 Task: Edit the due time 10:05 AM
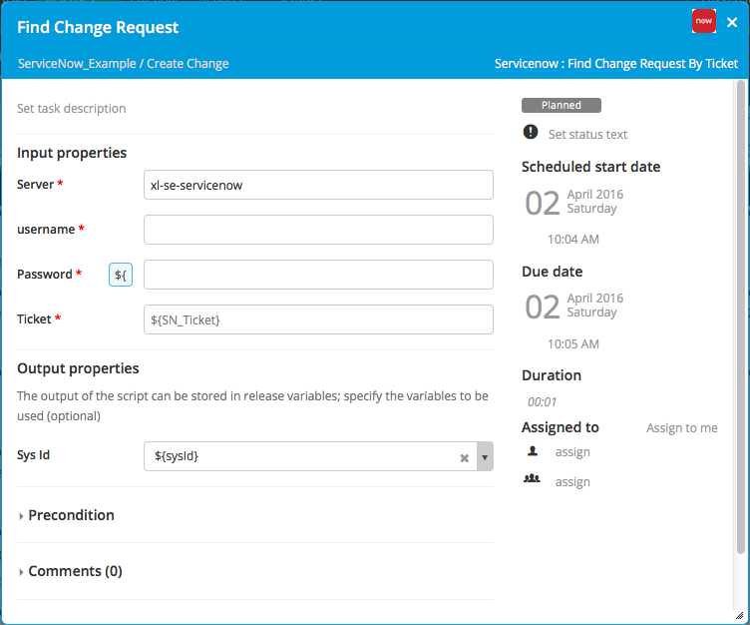pos(573,343)
